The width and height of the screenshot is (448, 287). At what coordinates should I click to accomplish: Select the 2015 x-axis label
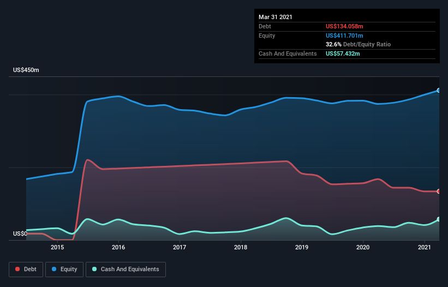click(x=57, y=247)
